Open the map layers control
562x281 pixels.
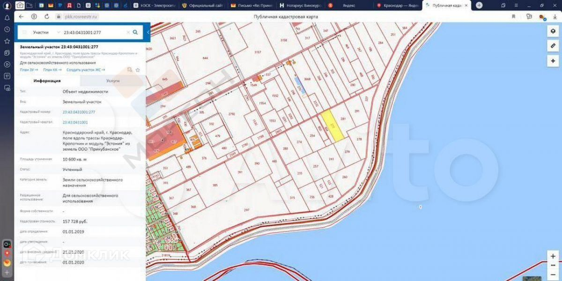coord(553,31)
